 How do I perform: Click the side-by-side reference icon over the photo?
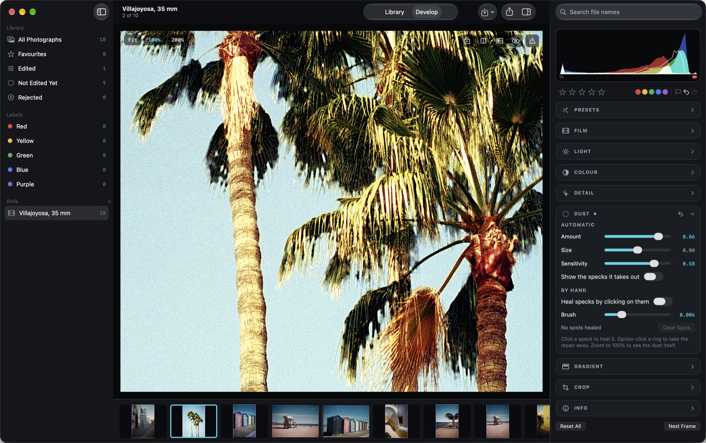[499, 41]
